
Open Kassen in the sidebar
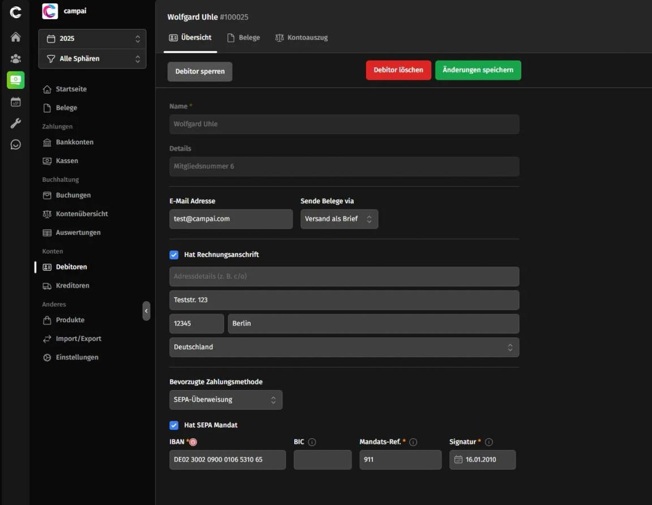pyautogui.click(x=61, y=161)
